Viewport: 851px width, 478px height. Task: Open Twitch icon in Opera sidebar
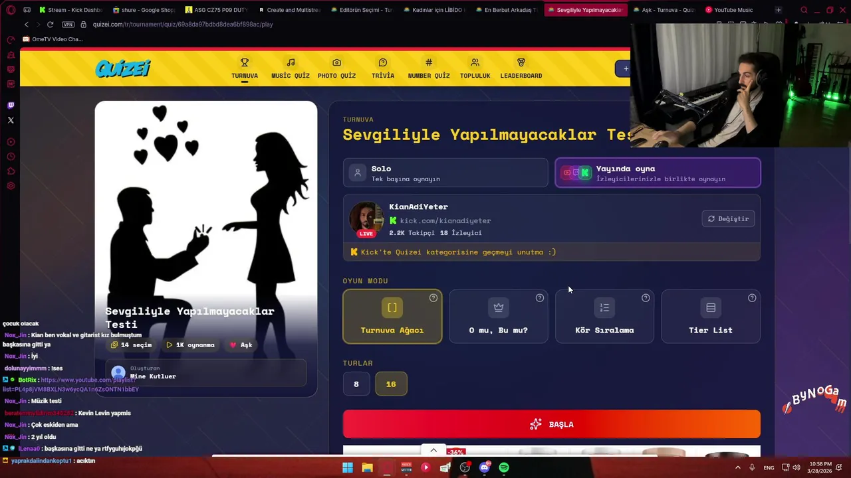tap(11, 105)
